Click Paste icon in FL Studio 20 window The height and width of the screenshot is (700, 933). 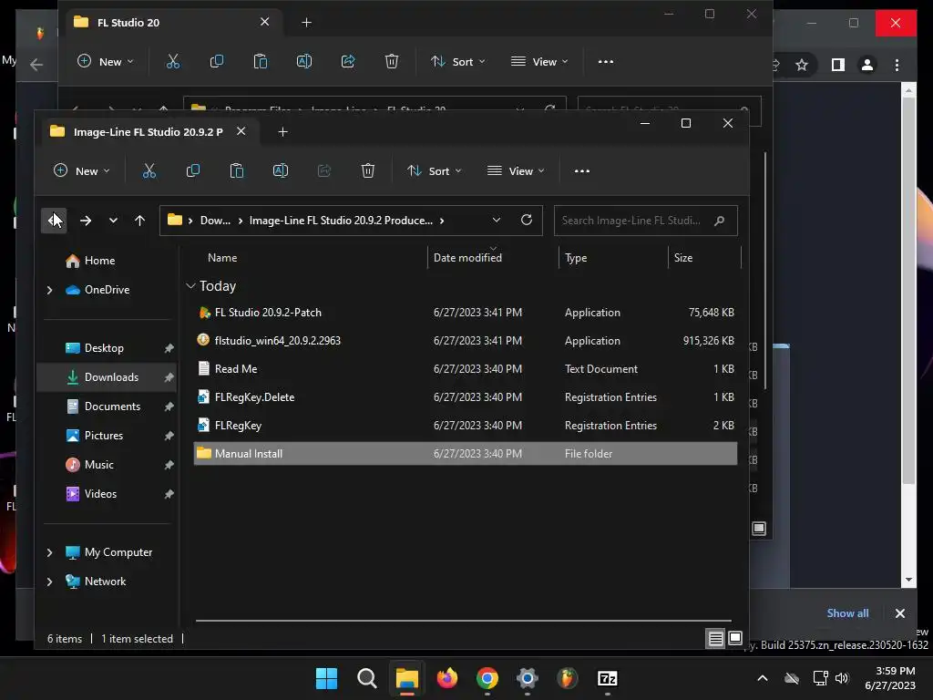pyautogui.click(x=261, y=61)
